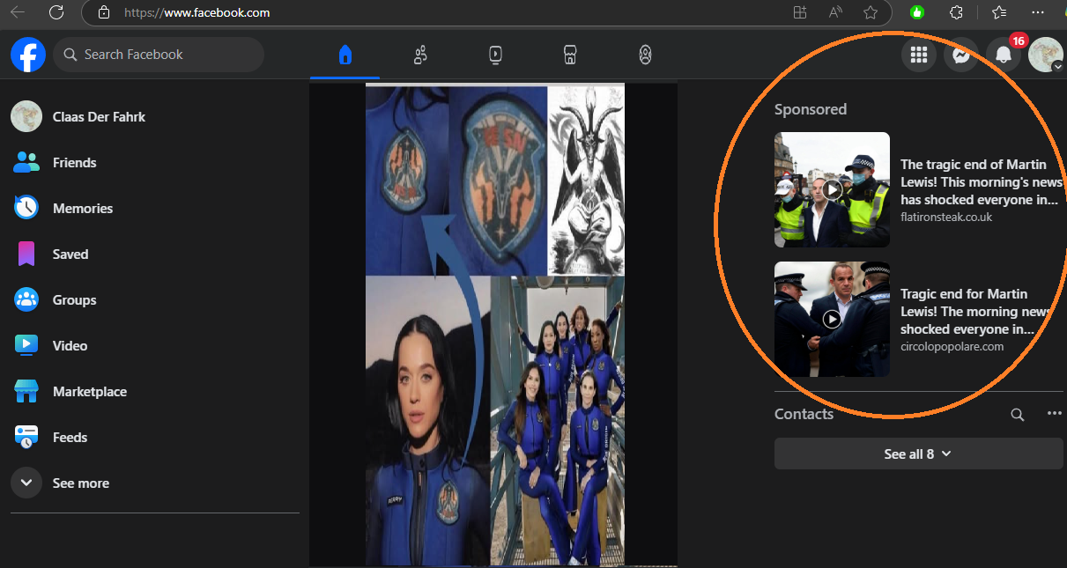
Task: Open the notifications bell
Action: [1003, 55]
